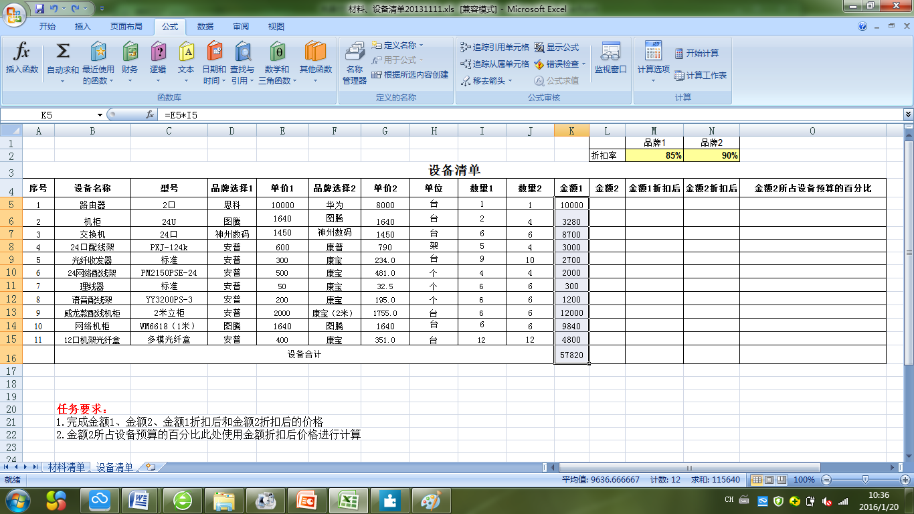Click the Excel Help question mark icon
Image resolution: width=914 pixels, height=514 pixels.
pos(862,26)
